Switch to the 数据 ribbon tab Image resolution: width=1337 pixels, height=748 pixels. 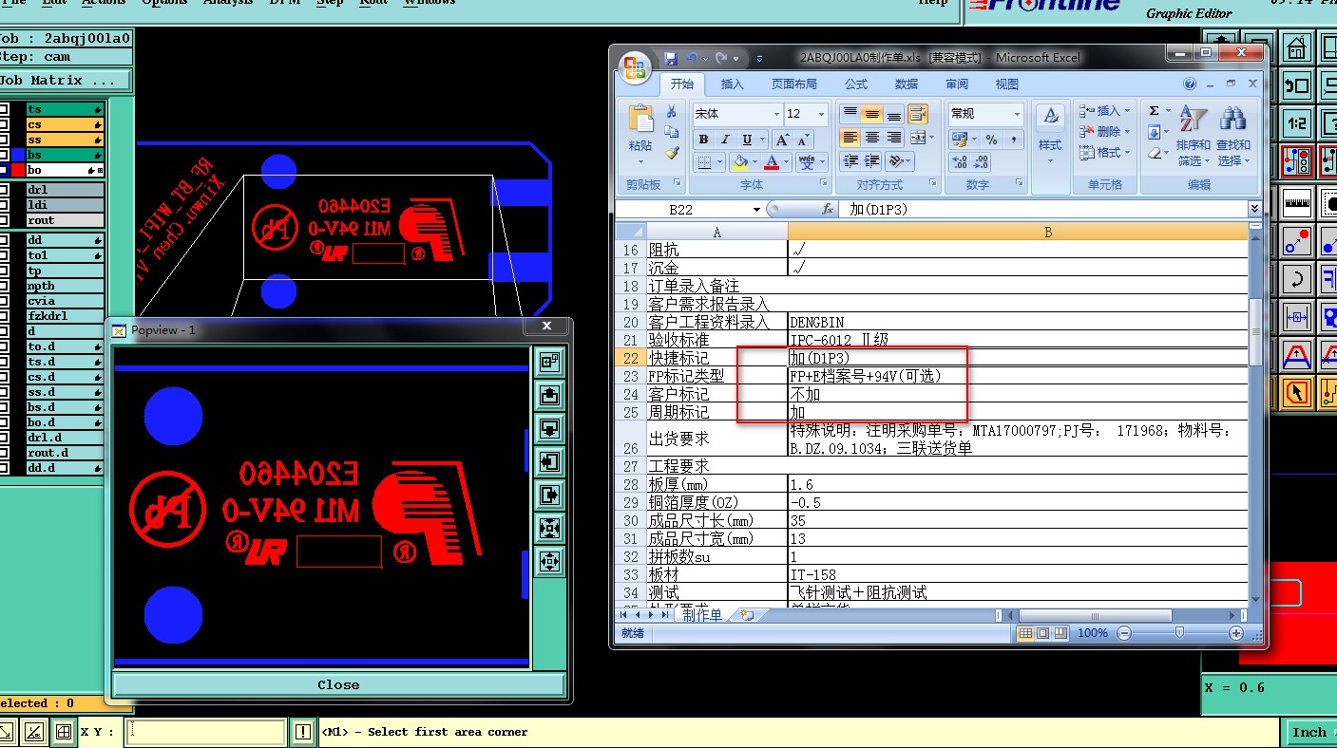click(907, 84)
